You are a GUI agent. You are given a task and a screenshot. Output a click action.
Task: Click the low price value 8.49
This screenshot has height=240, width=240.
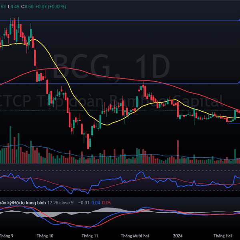point(15,7)
